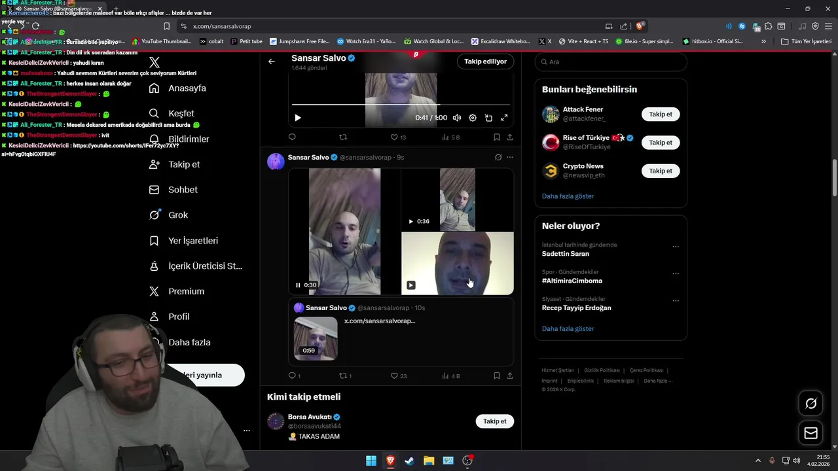The width and height of the screenshot is (838, 471).
Task: Bookmark the post with 23 likes
Action: click(496, 375)
